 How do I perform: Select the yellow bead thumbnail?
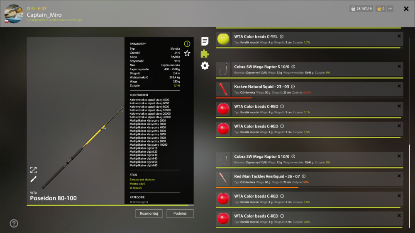coord(223,39)
